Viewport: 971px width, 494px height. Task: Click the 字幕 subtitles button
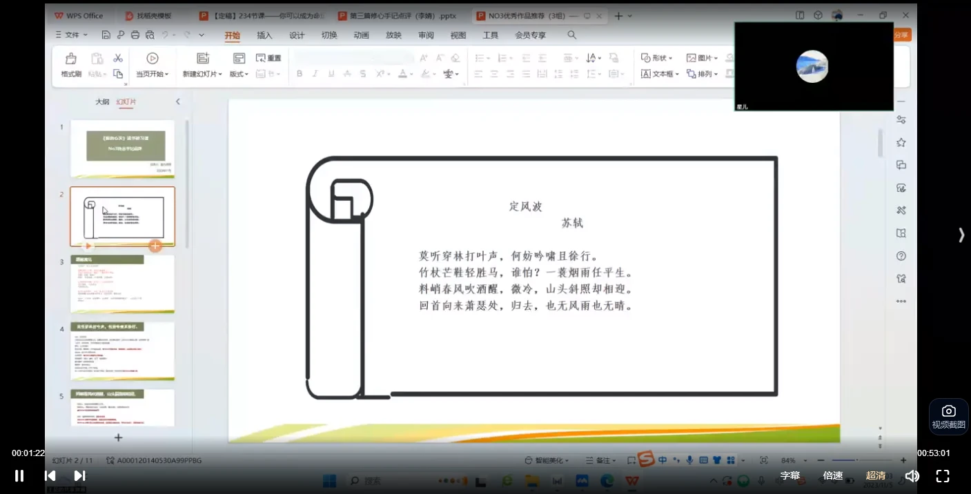789,475
